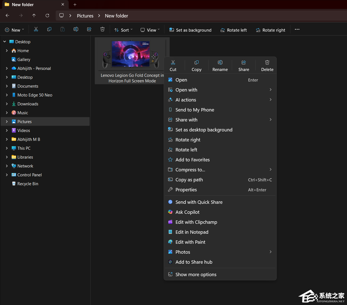Screen dimensions: 347x305
Task: Choose Send to My Phone
Action: [x=220, y=110]
